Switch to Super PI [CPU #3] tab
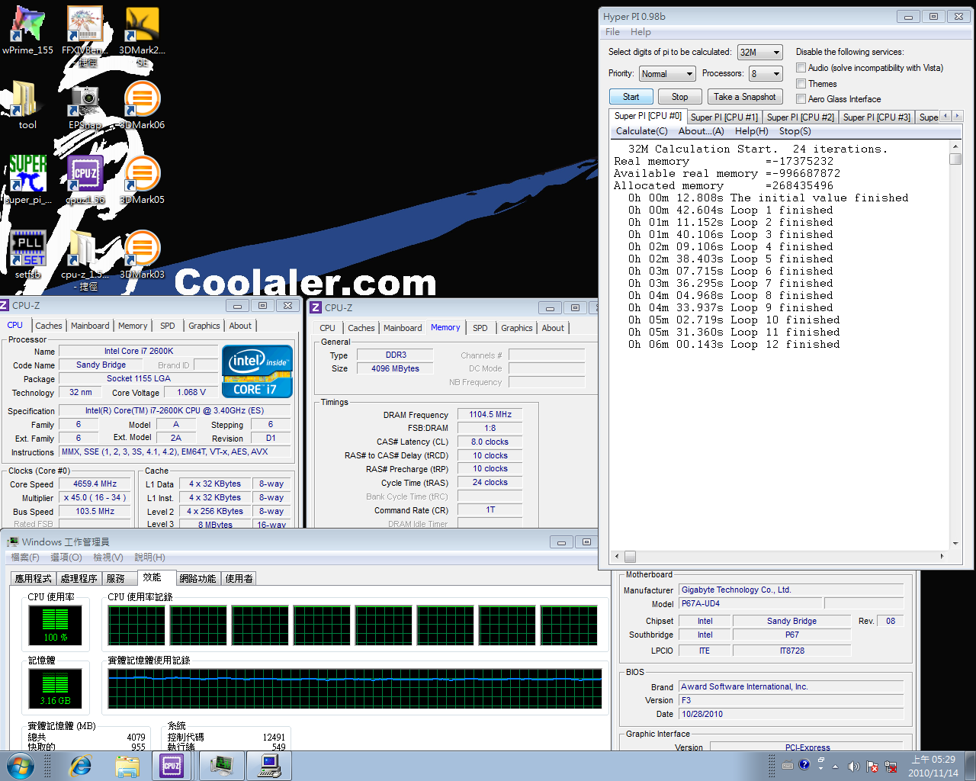This screenshot has height=781, width=976. (x=876, y=117)
